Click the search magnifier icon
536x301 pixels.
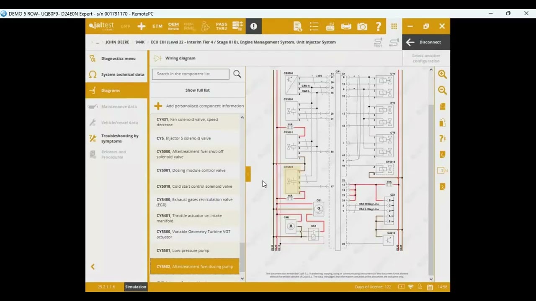tap(237, 74)
